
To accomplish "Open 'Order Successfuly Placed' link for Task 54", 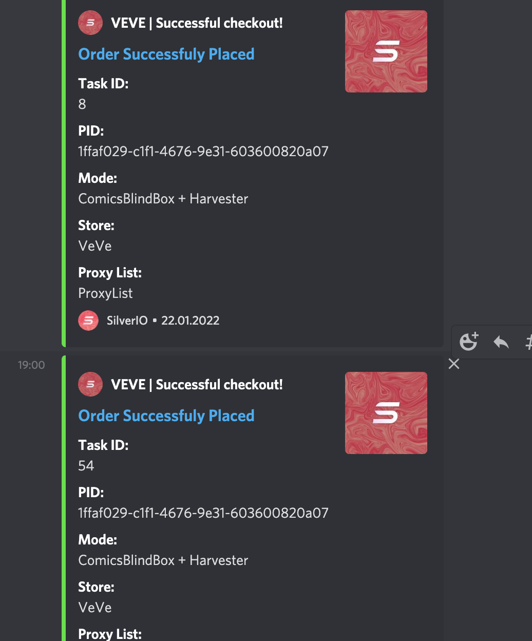I will pyautogui.click(x=166, y=416).
